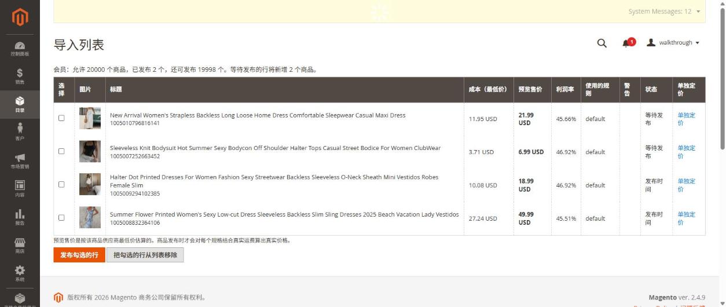This screenshot has width=726, height=307.
Task: Click the Magento ver. 2.4.9 footer text
Action: (677, 297)
